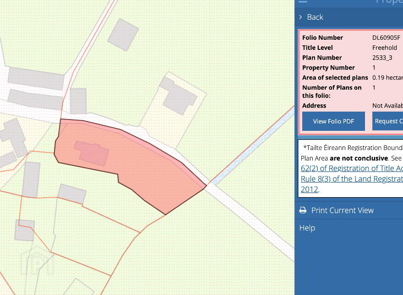Open the Help menu item

[307, 228]
